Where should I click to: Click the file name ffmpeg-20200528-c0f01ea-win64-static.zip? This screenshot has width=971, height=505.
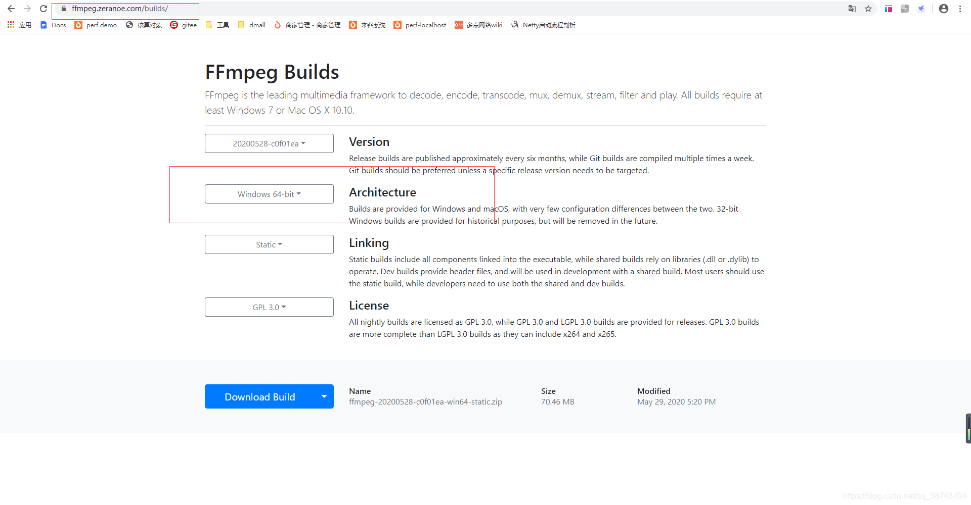(x=425, y=402)
